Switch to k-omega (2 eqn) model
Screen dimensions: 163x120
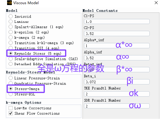[11, 37]
